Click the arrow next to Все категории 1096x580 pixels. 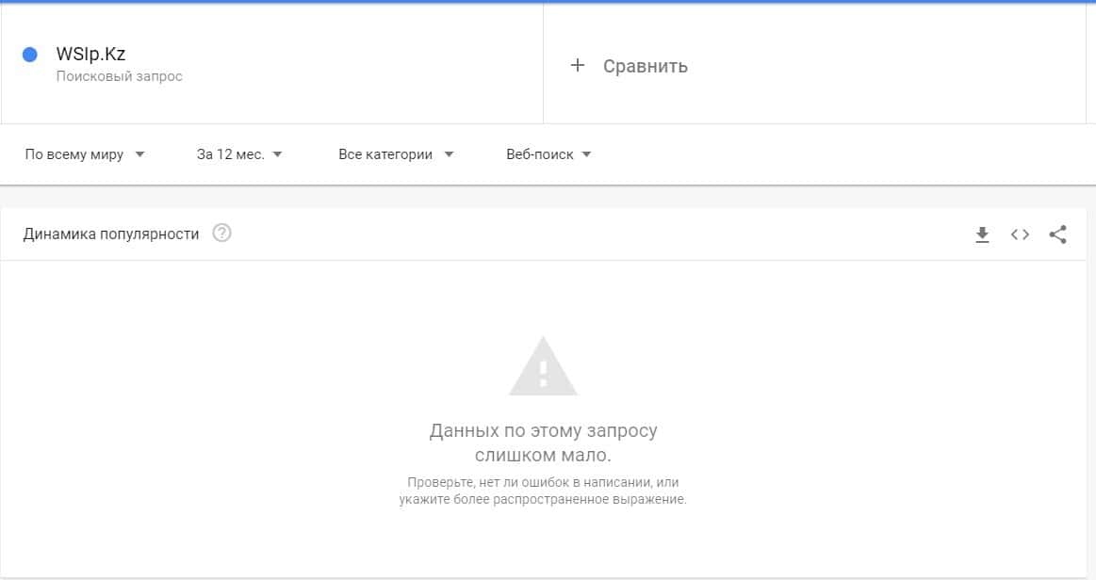tap(449, 154)
